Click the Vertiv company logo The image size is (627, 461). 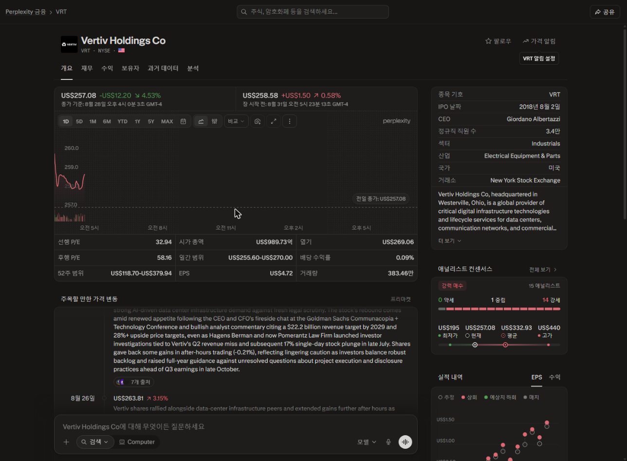(69, 44)
